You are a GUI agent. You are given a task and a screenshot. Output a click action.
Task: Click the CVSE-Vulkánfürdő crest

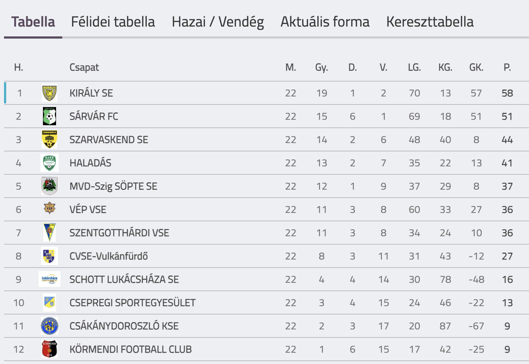click(x=49, y=256)
